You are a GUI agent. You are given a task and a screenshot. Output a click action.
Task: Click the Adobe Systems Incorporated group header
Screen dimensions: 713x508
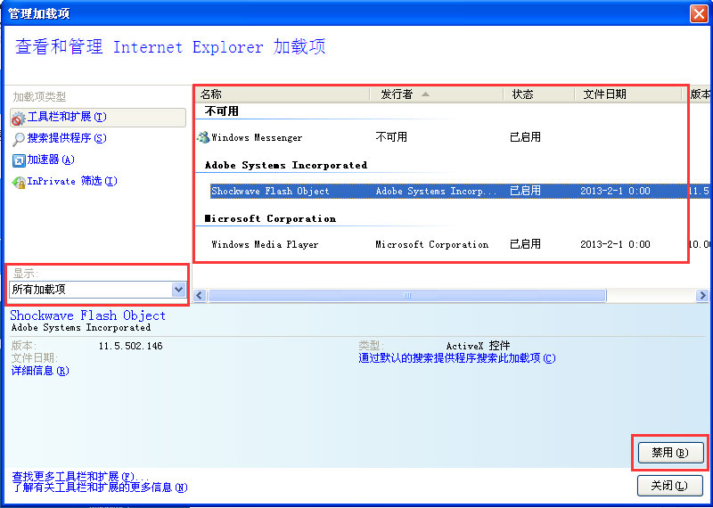(x=286, y=165)
